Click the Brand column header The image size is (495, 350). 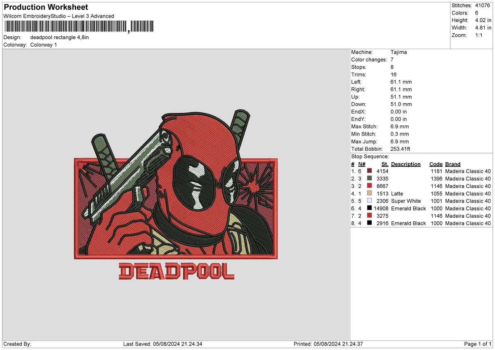(x=453, y=164)
